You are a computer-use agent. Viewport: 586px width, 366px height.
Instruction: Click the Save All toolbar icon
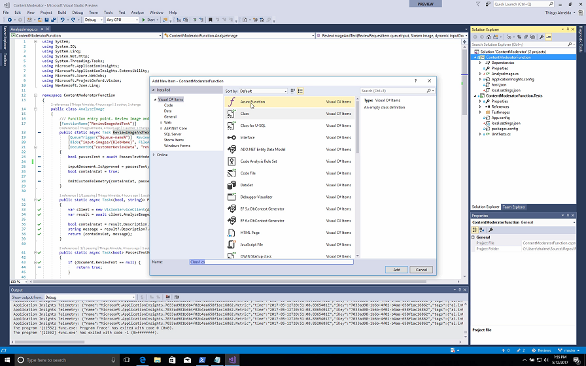coord(53,20)
